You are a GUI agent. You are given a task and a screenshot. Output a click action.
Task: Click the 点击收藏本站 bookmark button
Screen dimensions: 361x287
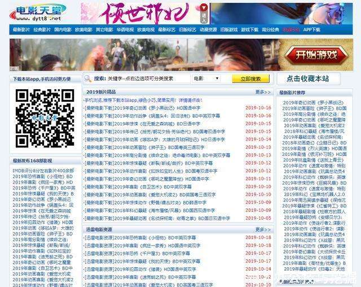(308, 79)
